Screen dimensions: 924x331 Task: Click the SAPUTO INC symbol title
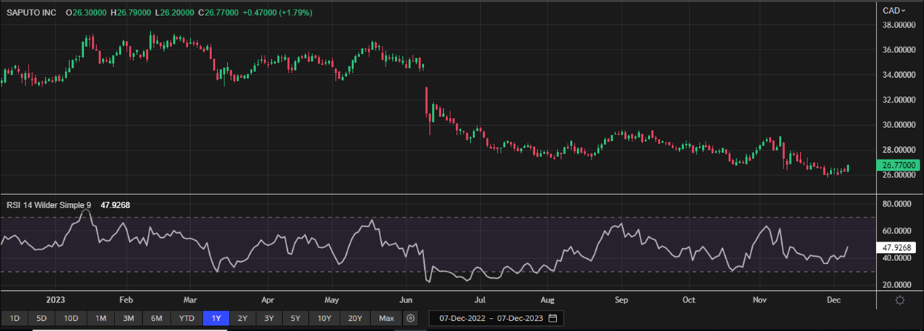[x=32, y=12]
